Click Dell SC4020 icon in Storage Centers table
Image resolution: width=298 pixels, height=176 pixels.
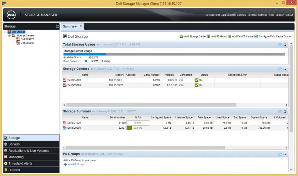65,80
